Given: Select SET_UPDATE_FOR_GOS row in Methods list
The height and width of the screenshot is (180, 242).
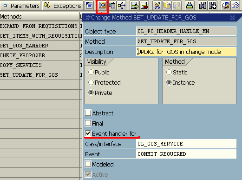Looking at the screenshot, I should (40, 75).
